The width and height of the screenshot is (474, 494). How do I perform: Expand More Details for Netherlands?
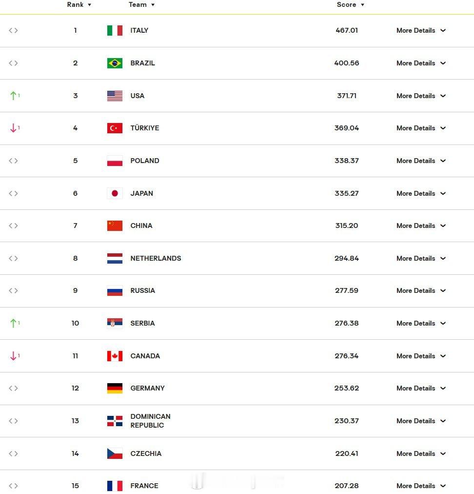pos(421,258)
